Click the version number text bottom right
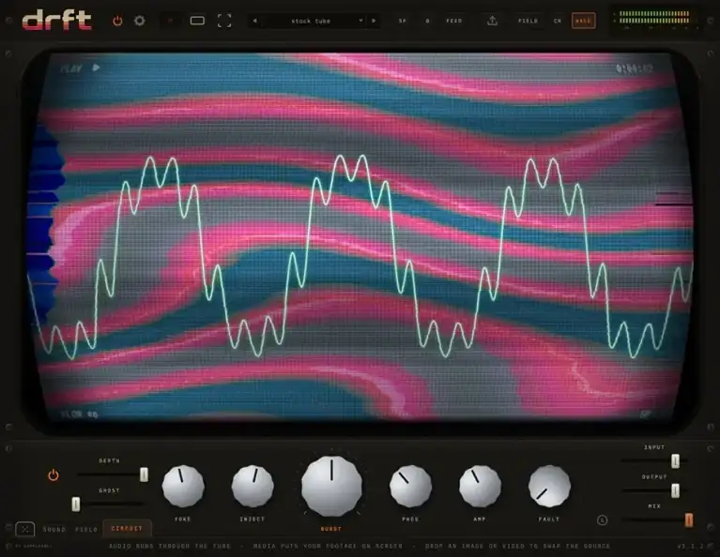720x557 pixels. 690,546
